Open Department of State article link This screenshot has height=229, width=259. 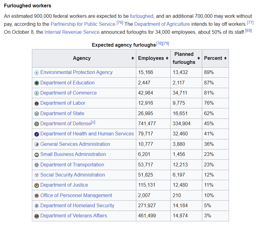pyautogui.click(x=62, y=114)
